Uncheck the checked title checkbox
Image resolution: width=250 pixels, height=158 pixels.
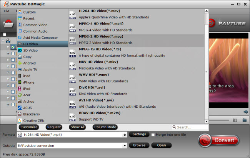[13, 47]
